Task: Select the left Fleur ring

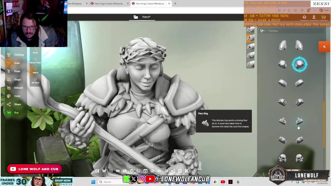Action: click(283, 121)
